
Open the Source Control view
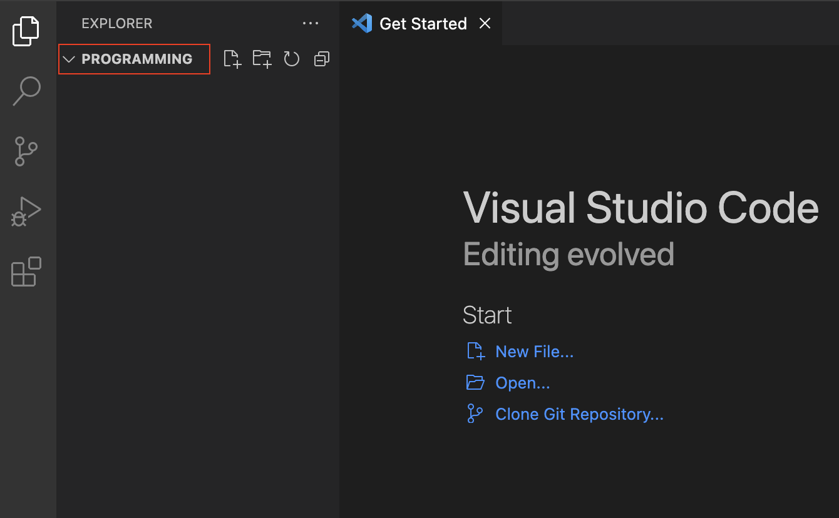(26, 151)
